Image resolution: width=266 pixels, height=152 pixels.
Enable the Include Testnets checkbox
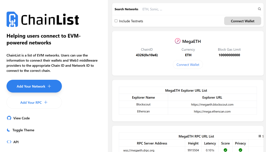pyautogui.click(x=116, y=21)
